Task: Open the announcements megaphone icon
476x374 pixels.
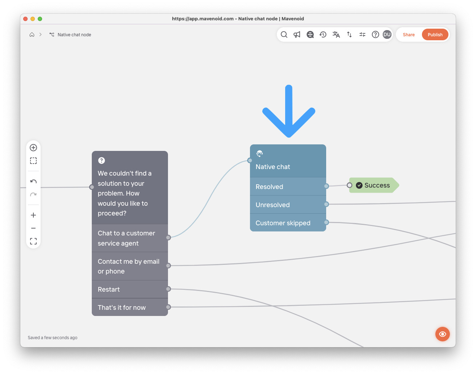Action: pyautogui.click(x=297, y=34)
